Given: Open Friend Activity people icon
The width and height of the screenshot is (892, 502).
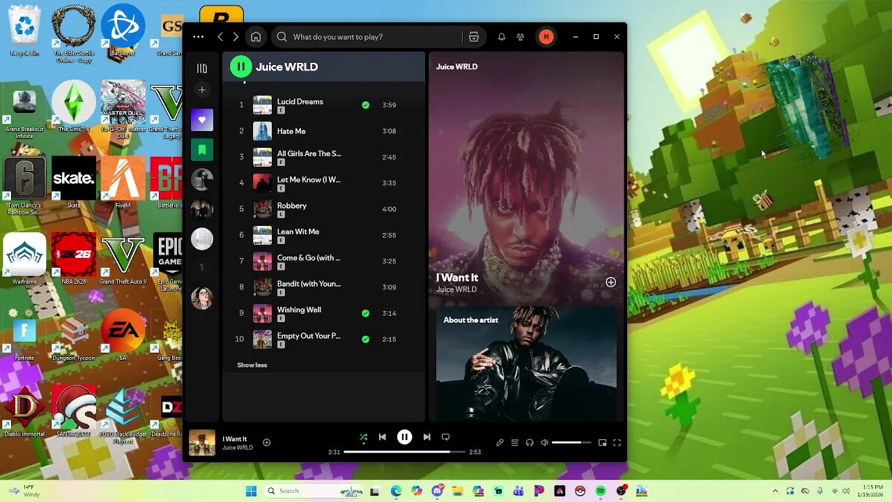Looking at the screenshot, I should click(x=521, y=37).
